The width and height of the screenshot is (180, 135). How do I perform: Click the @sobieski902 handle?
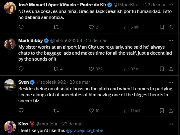coord(51,82)
